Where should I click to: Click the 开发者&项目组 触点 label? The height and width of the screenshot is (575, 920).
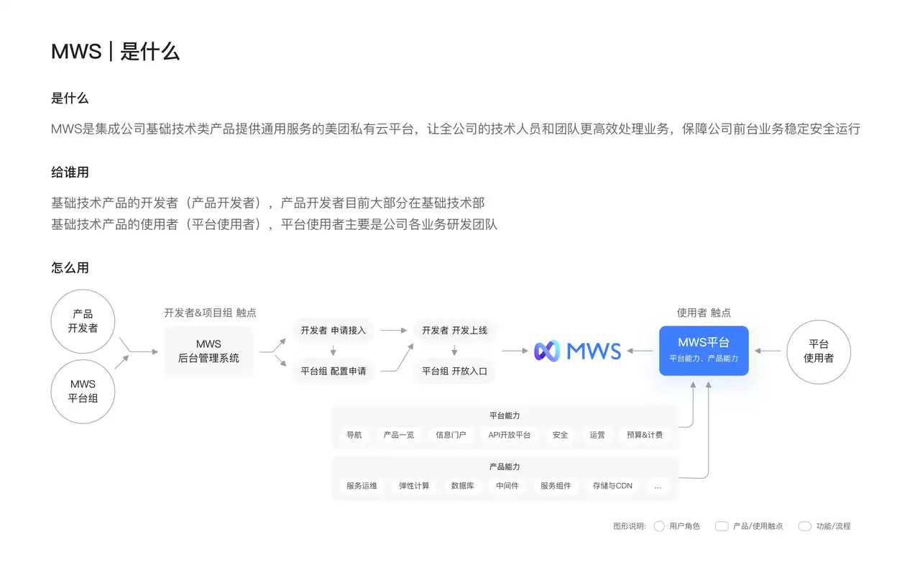210,313
